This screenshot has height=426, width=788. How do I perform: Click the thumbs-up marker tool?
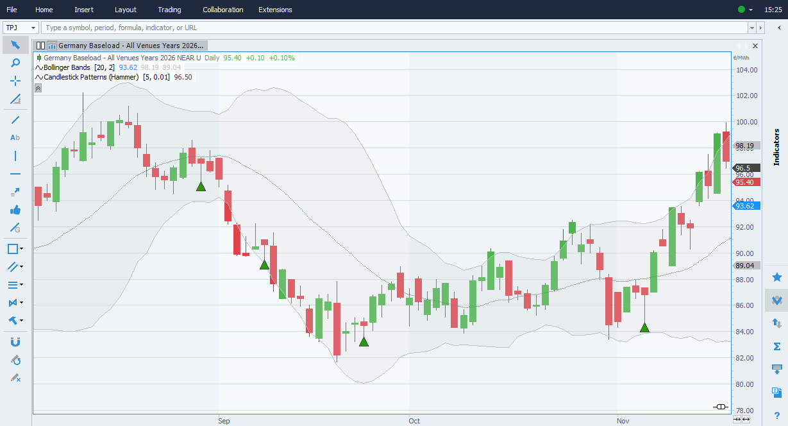point(15,210)
